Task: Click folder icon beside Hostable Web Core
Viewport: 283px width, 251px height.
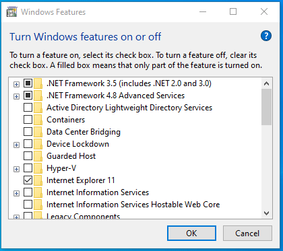Action: 38,205
